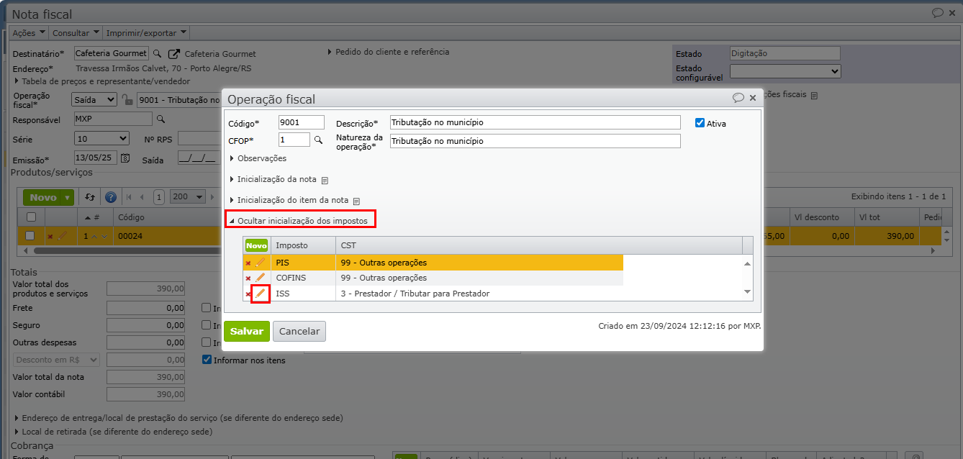
Task: Tick the checkbox beside Outras despesas value
Action: click(x=207, y=342)
